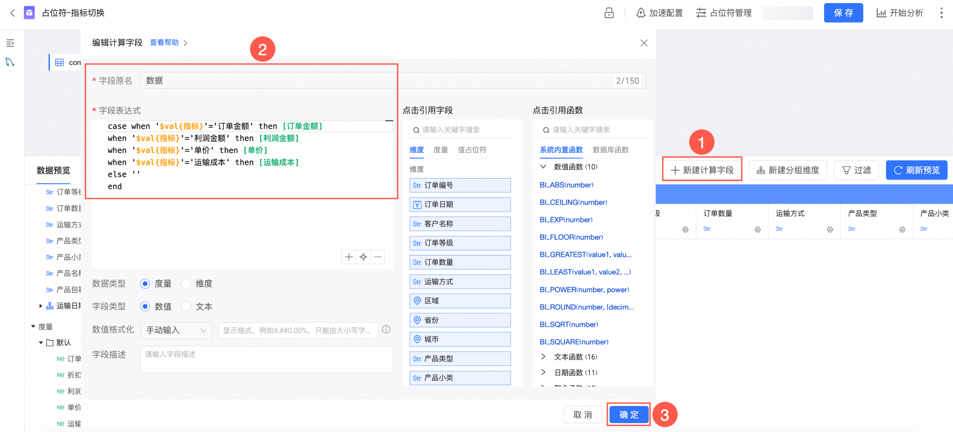Click 开始分析 chart icon
This screenshot has width=953, height=432.
click(x=881, y=13)
